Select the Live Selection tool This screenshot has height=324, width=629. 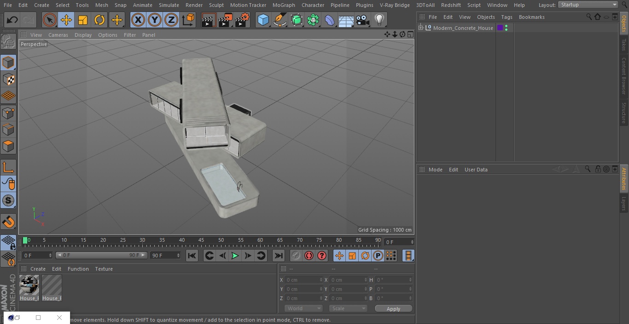tap(49, 20)
